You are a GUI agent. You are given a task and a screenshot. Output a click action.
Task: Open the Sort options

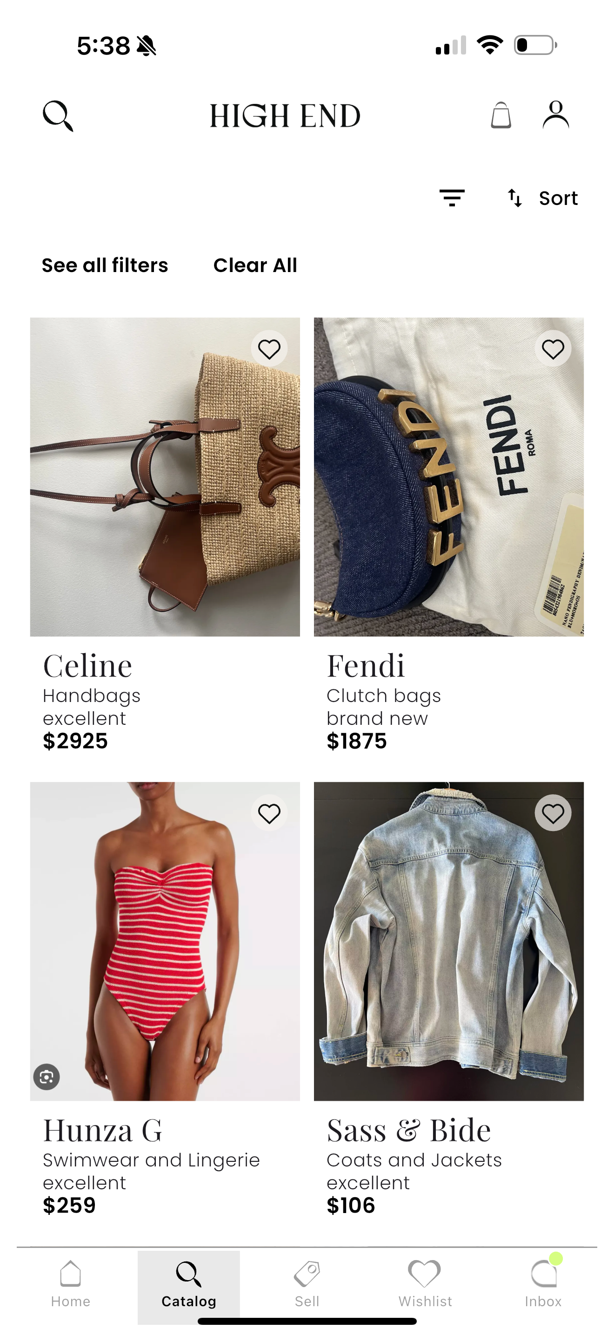(x=542, y=198)
